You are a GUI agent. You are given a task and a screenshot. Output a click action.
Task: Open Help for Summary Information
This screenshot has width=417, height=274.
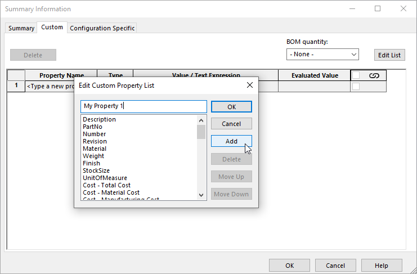click(382, 266)
